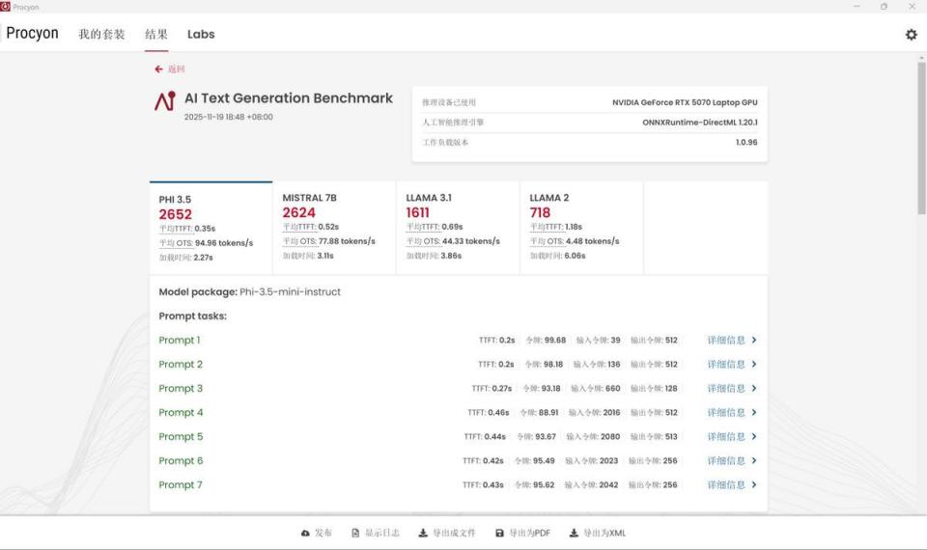Image resolution: width=927 pixels, height=550 pixels.
Task: Select the MISTRAL 7B results tab
Action: click(334, 228)
